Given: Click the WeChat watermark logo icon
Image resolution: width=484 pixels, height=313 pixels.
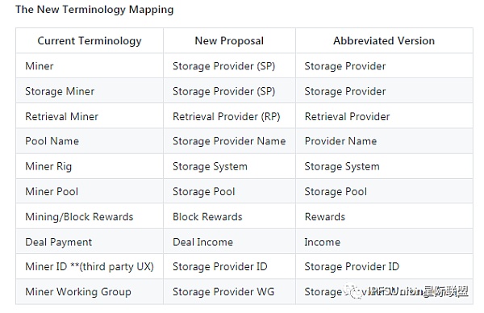Looking at the screenshot, I should click(x=354, y=290).
